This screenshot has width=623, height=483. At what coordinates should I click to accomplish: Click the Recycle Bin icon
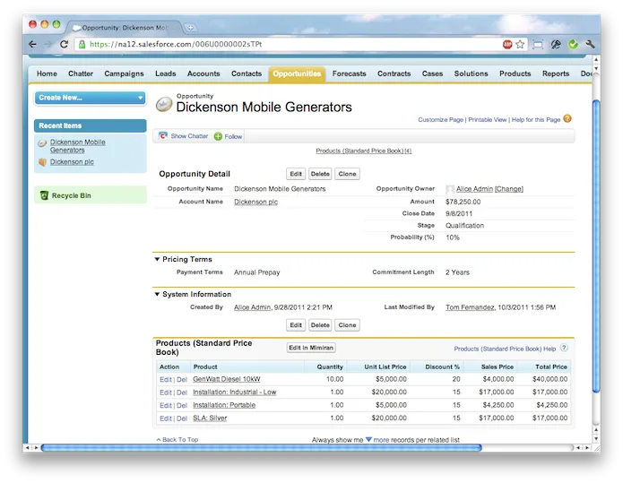44,195
